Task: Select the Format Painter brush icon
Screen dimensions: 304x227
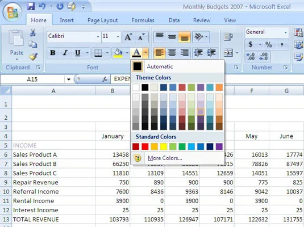Action: click(x=33, y=57)
